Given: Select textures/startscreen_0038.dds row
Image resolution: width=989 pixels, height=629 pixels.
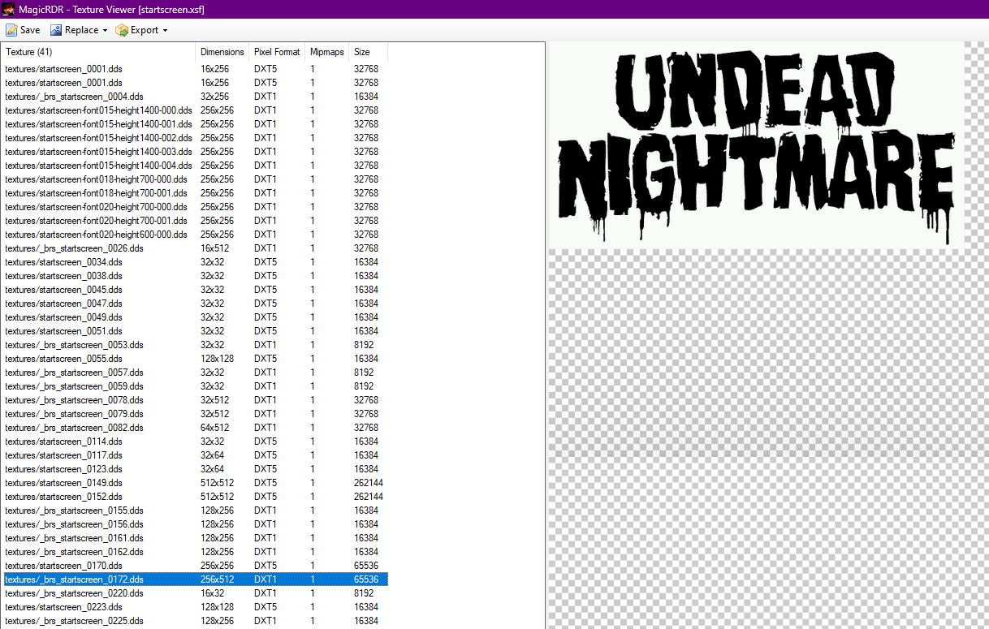Looking at the screenshot, I should click(195, 275).
